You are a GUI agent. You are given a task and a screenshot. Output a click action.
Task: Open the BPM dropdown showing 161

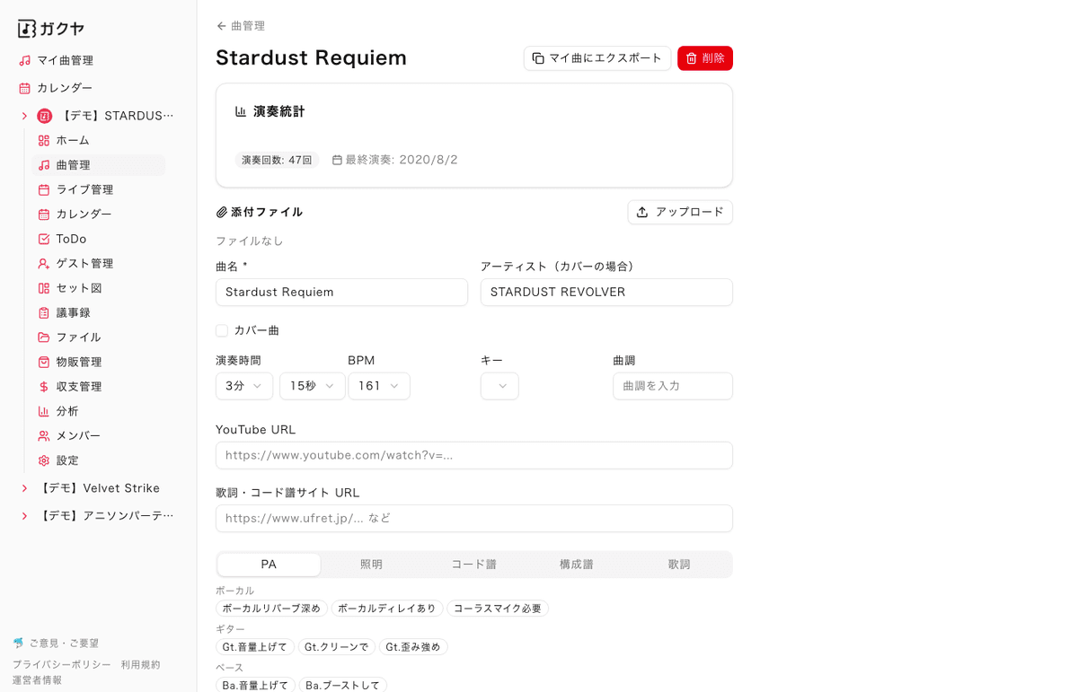(378, 385)
